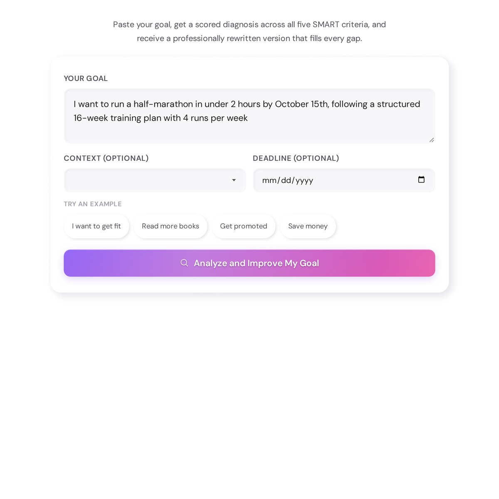Screen dimensions: 499x499
Task: Expand the Context dropdown arrow
Action: [233, 180]
